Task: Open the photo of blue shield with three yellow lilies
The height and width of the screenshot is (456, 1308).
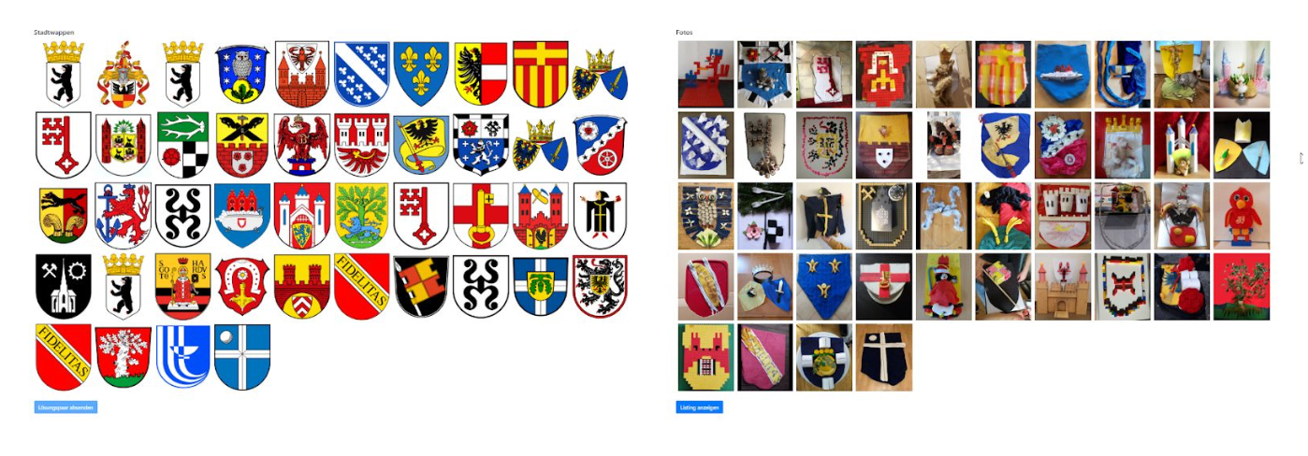Action: pos(825,287)
